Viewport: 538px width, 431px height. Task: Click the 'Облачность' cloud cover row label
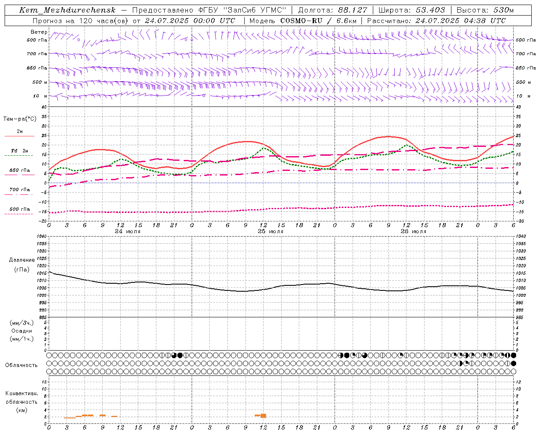21,365
